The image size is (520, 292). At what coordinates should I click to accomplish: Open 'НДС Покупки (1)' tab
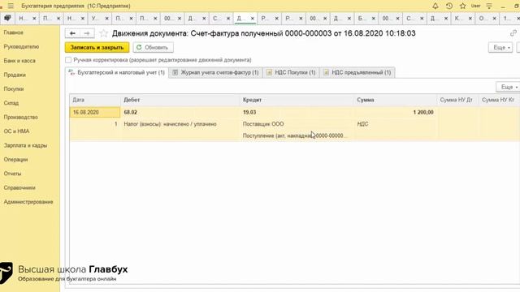[291, 72]
